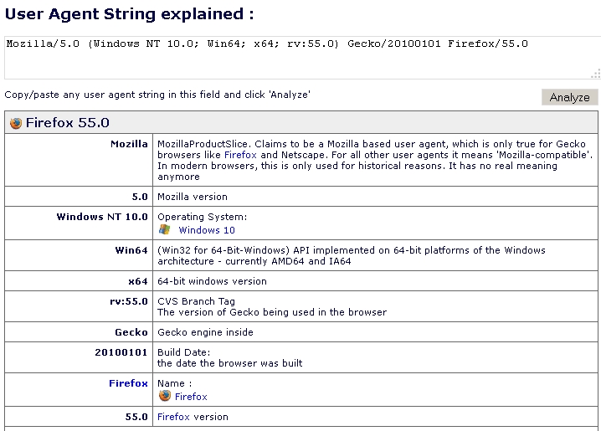Click the 'Windows NT 10.0' label cell
This screenshot has height=431, width=601.
102,217
